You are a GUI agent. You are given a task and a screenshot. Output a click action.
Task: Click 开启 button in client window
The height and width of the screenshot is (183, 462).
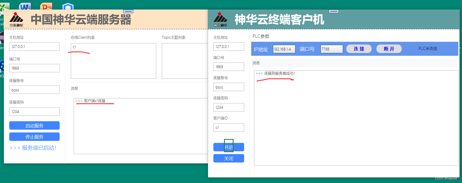pos(229,147)
